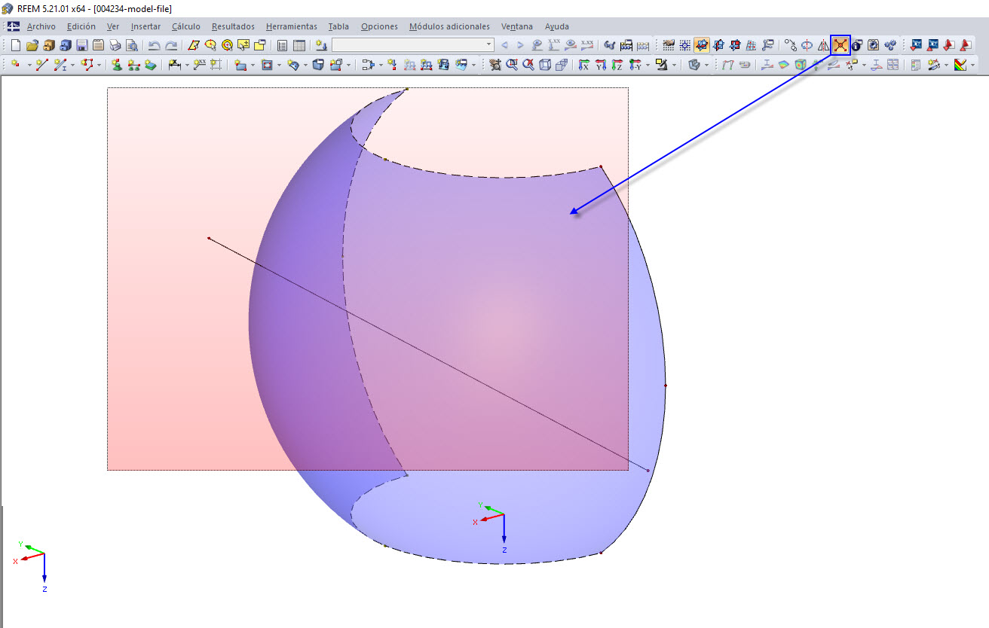
Task: Open the Ayuda menu
Action: coord(557,26)
